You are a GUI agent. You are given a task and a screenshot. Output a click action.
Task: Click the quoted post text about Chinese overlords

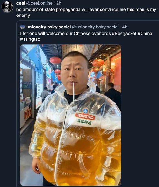(86, 36)
